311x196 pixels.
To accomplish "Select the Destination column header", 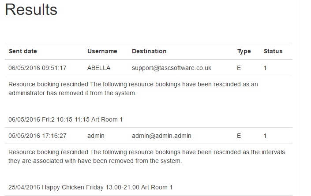I will click(x=149, y=51).
